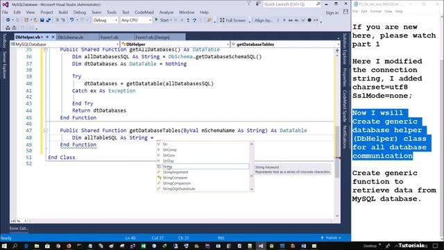Screen dimensions: 444x250
Task: Open the CodeMaid menu
Action: tap(144, 12)
